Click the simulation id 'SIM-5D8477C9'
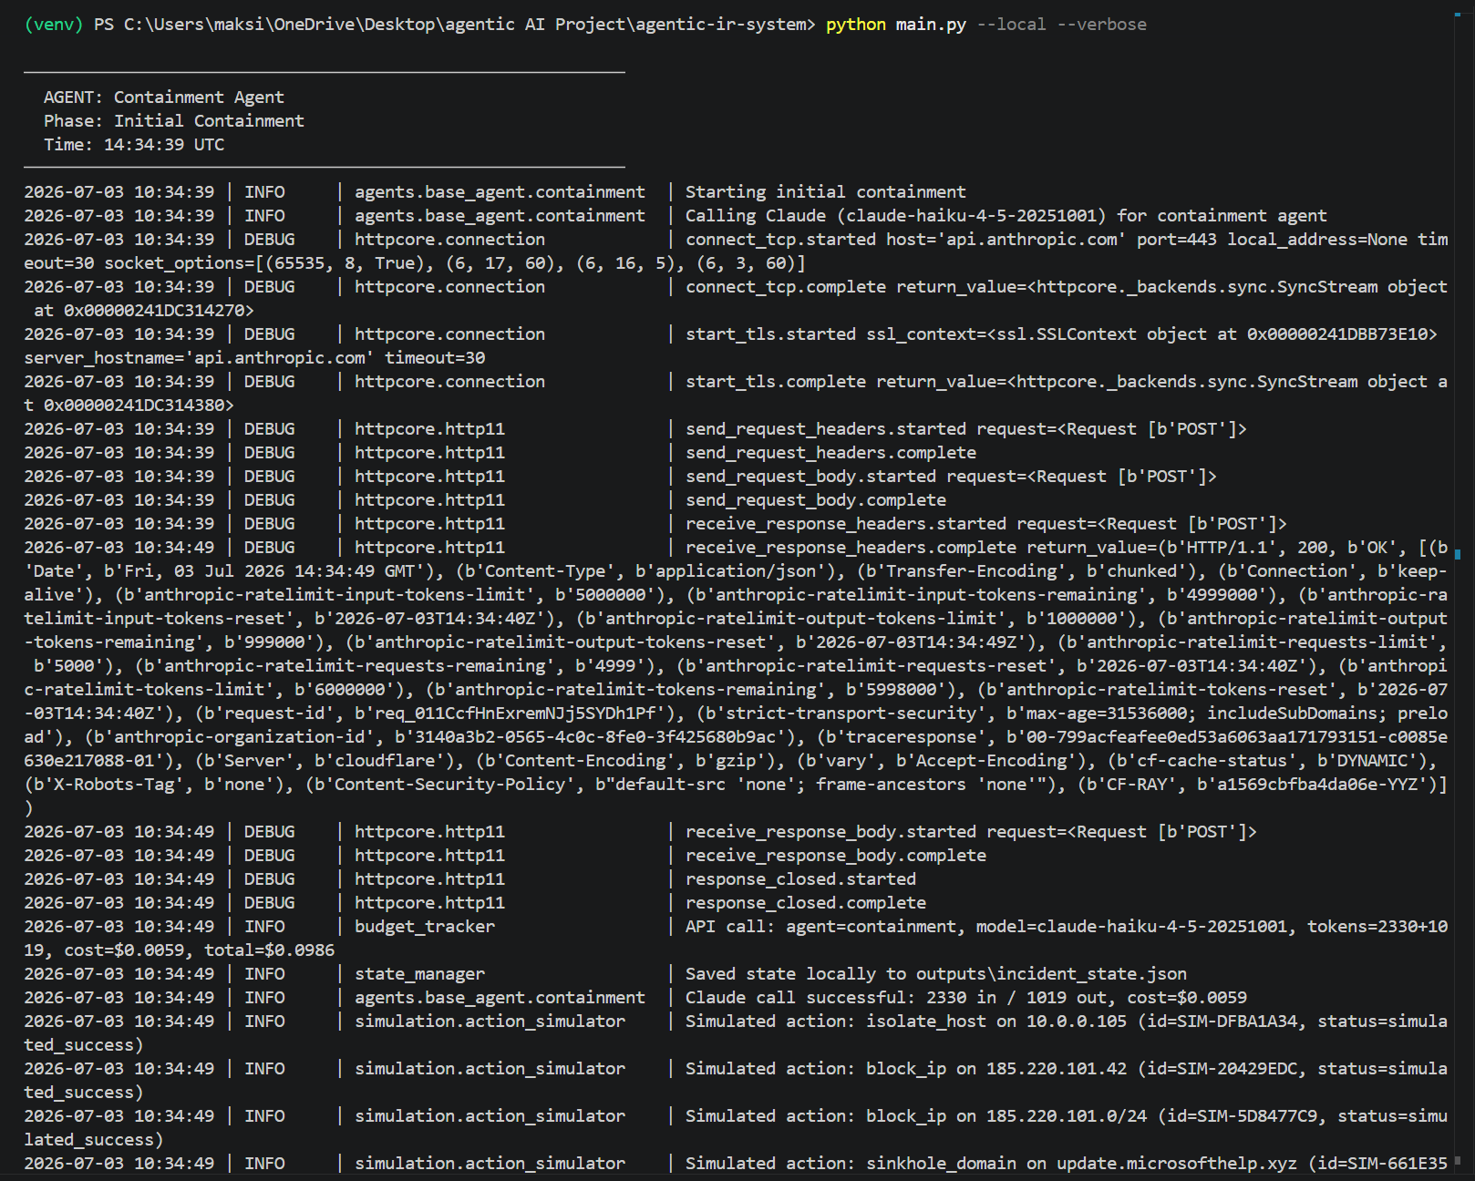This screenshot has width=1475, height=1181. 1257,1116
